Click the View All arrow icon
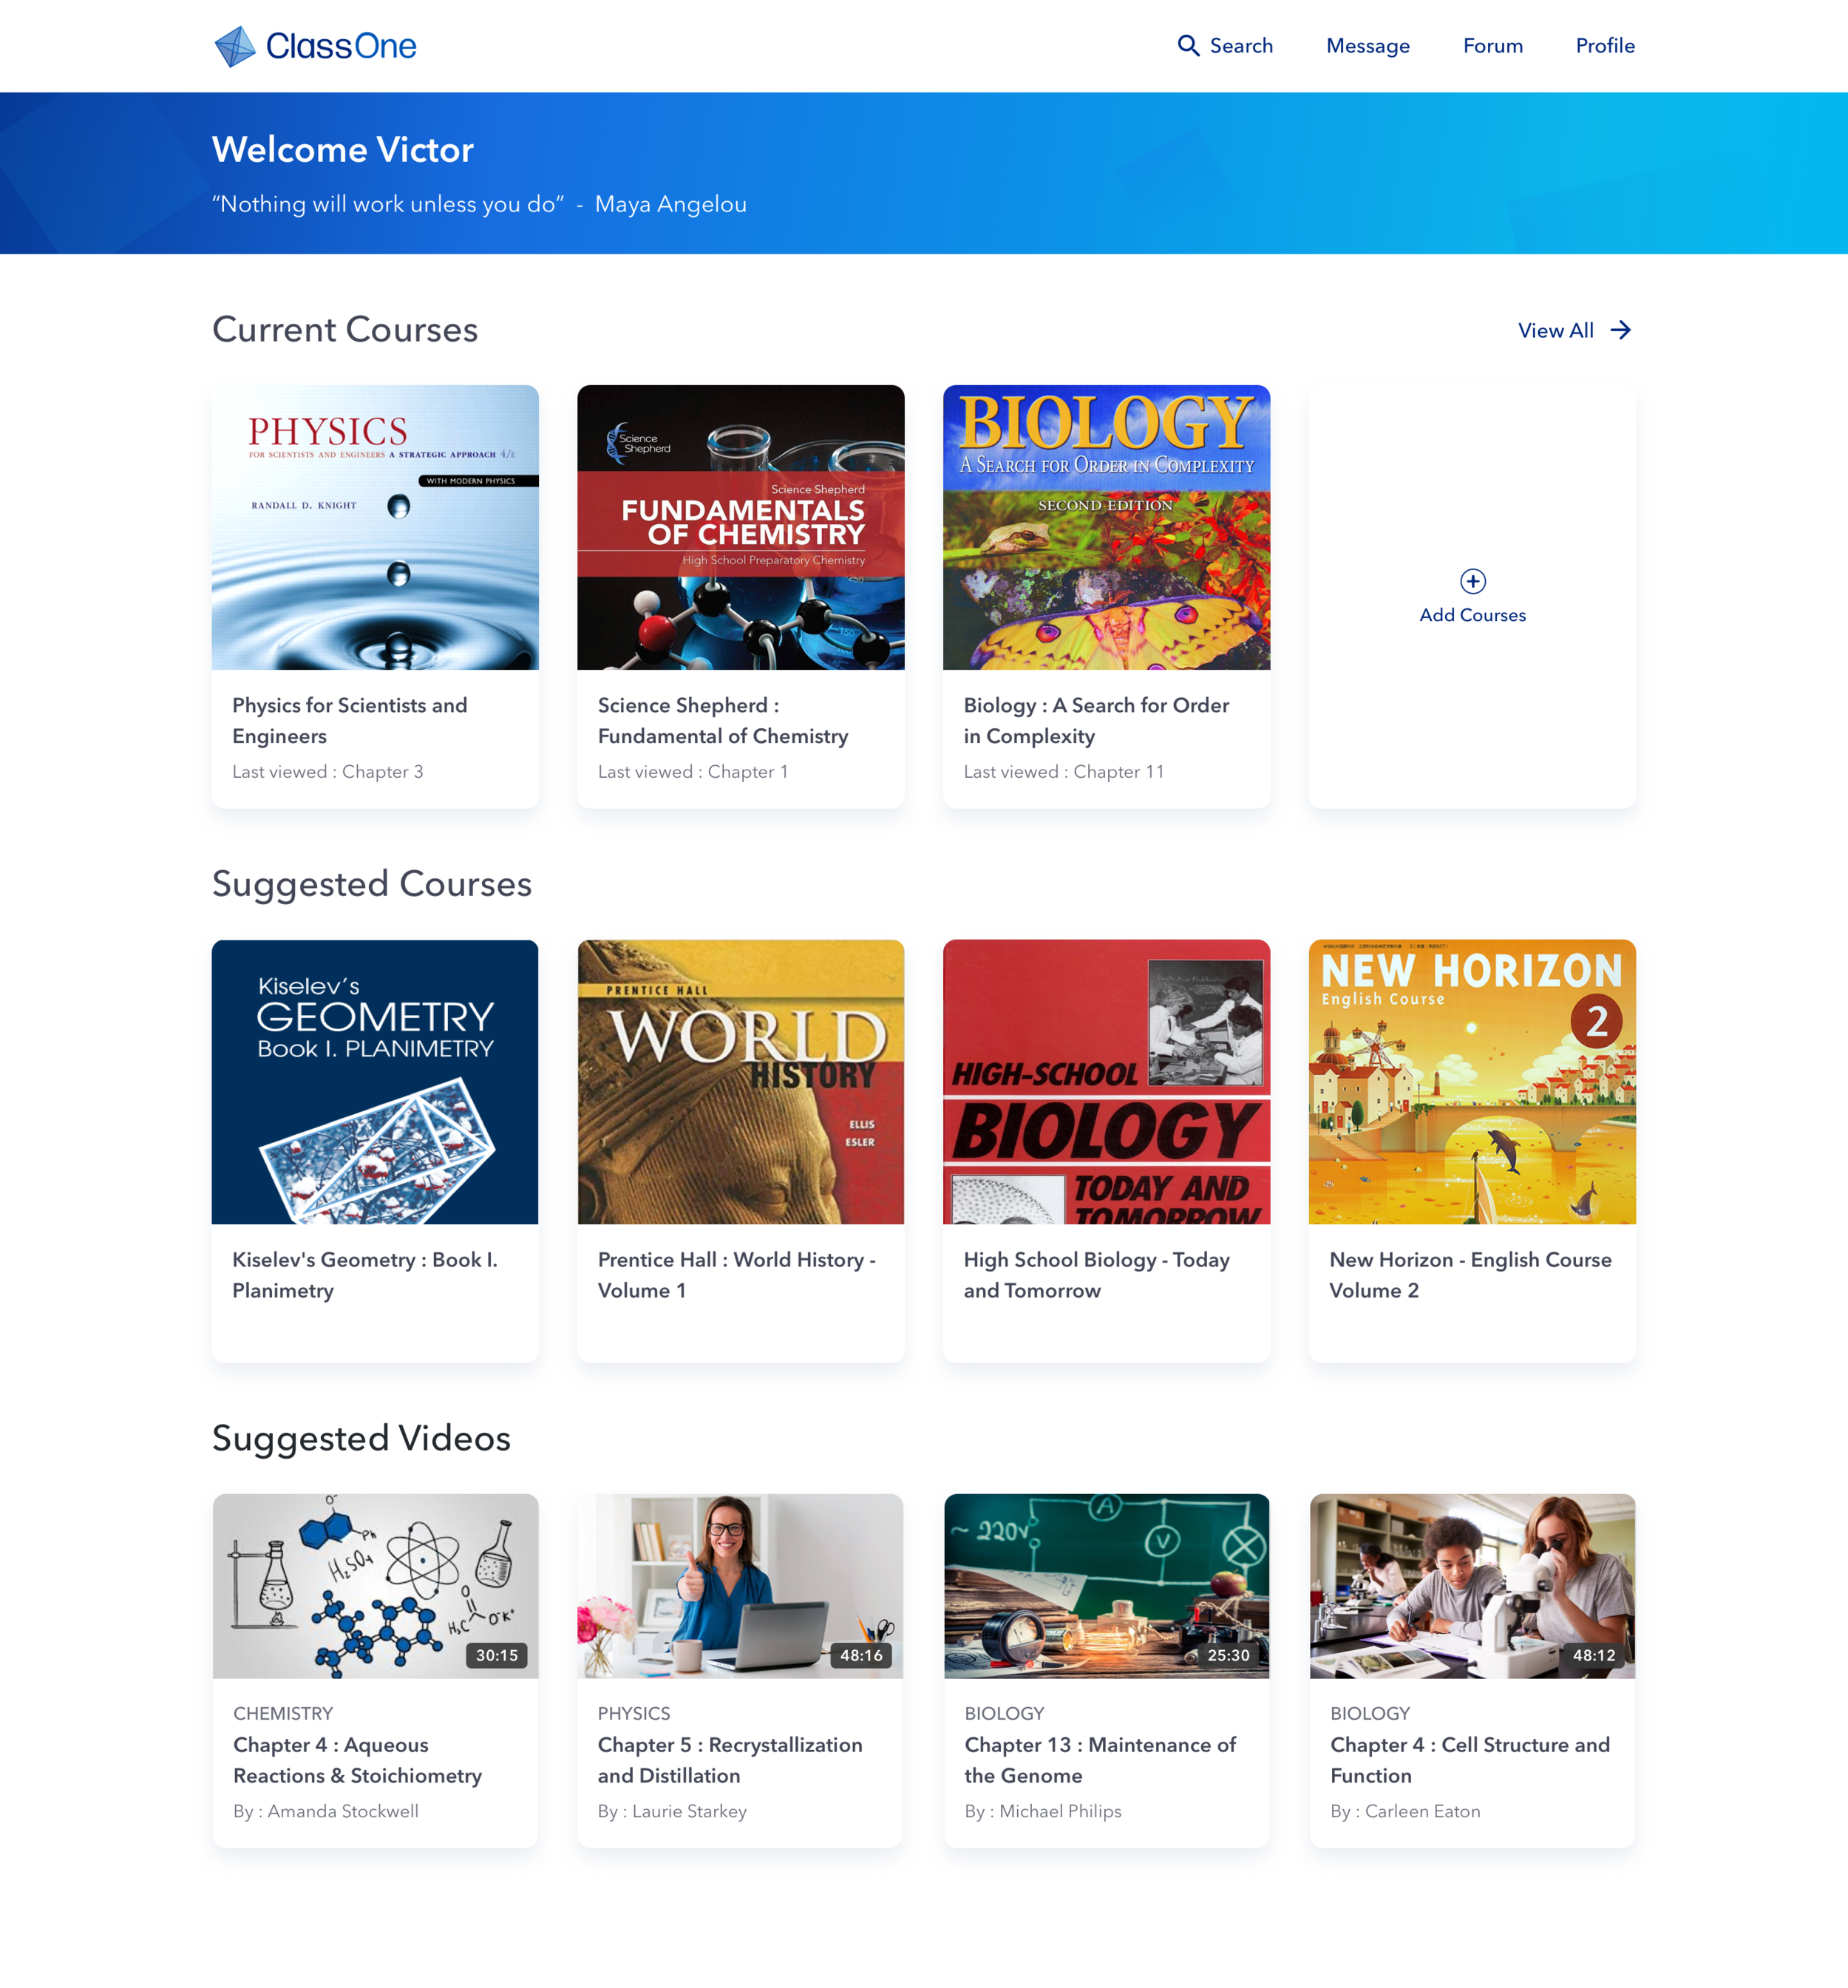Viewport: 1848px width, 1988px height. pos(1621,330)
